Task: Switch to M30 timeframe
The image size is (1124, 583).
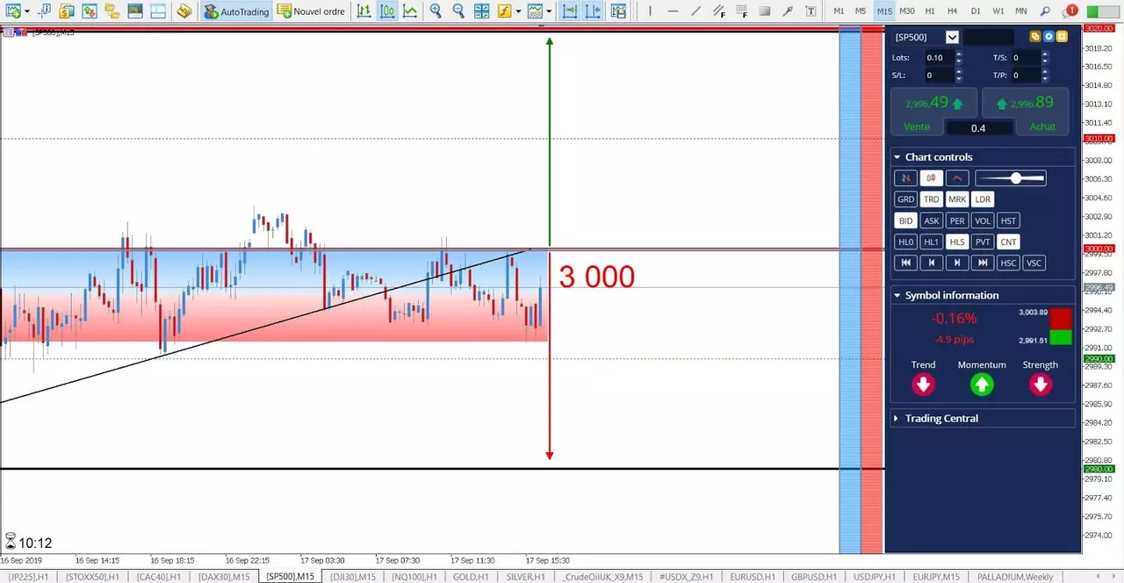Action: point(907,11)
